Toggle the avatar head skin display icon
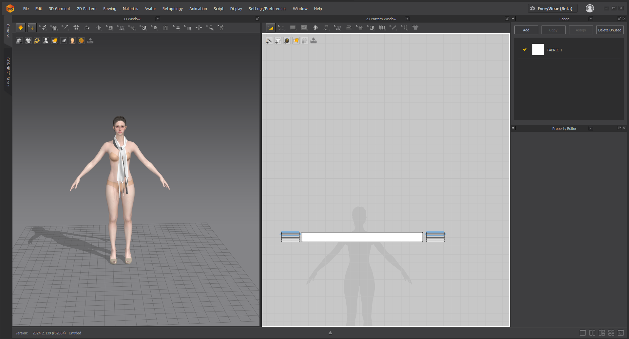This screenshot has height=339, width=629. coord(72,41)
